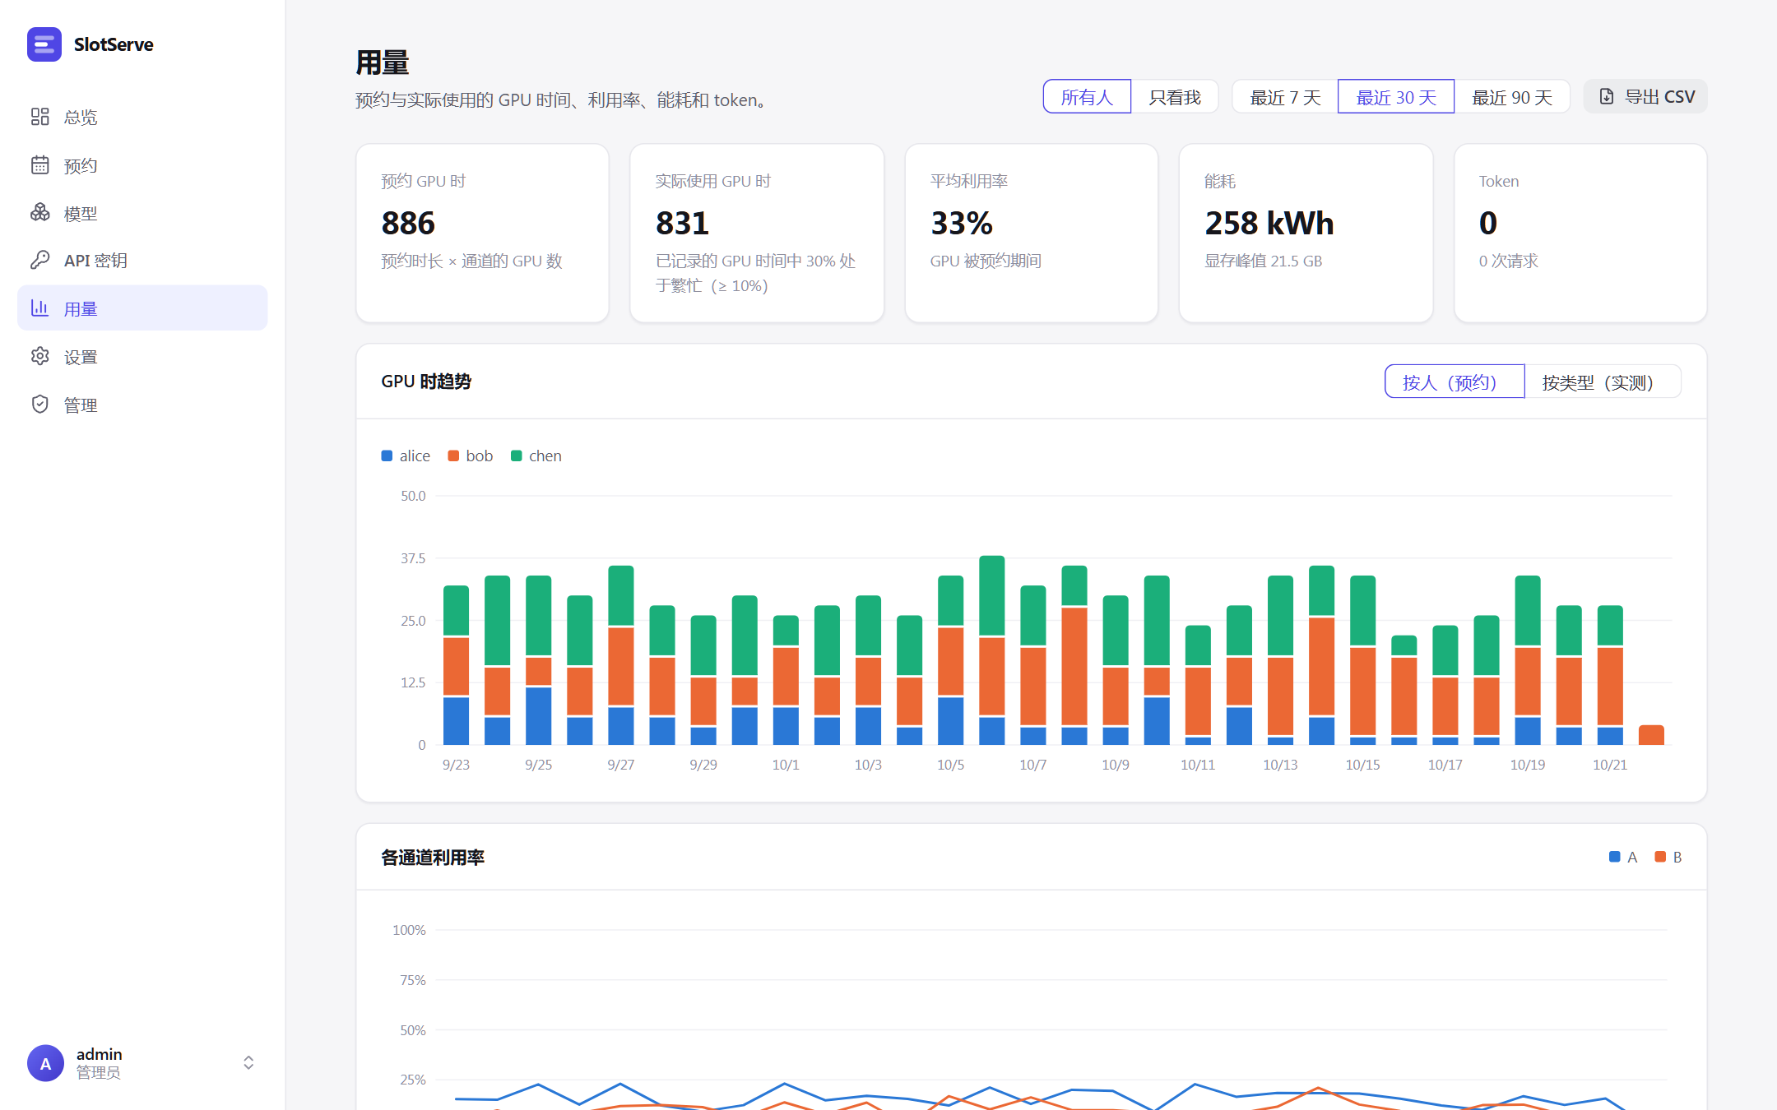Switch filter to 只看我
This screenshot has width=1777, height=1110.
point(1175,97)
